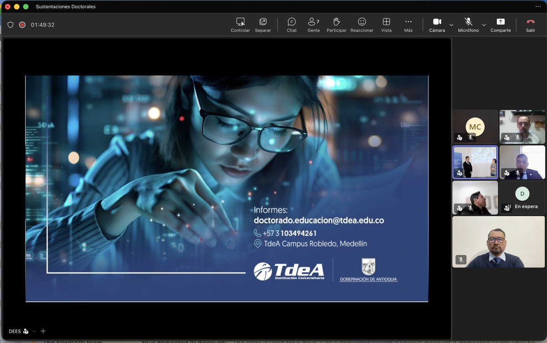Raise hand with Participar
Viewport: 547px width, 343px height.
[x=336, y=25]
